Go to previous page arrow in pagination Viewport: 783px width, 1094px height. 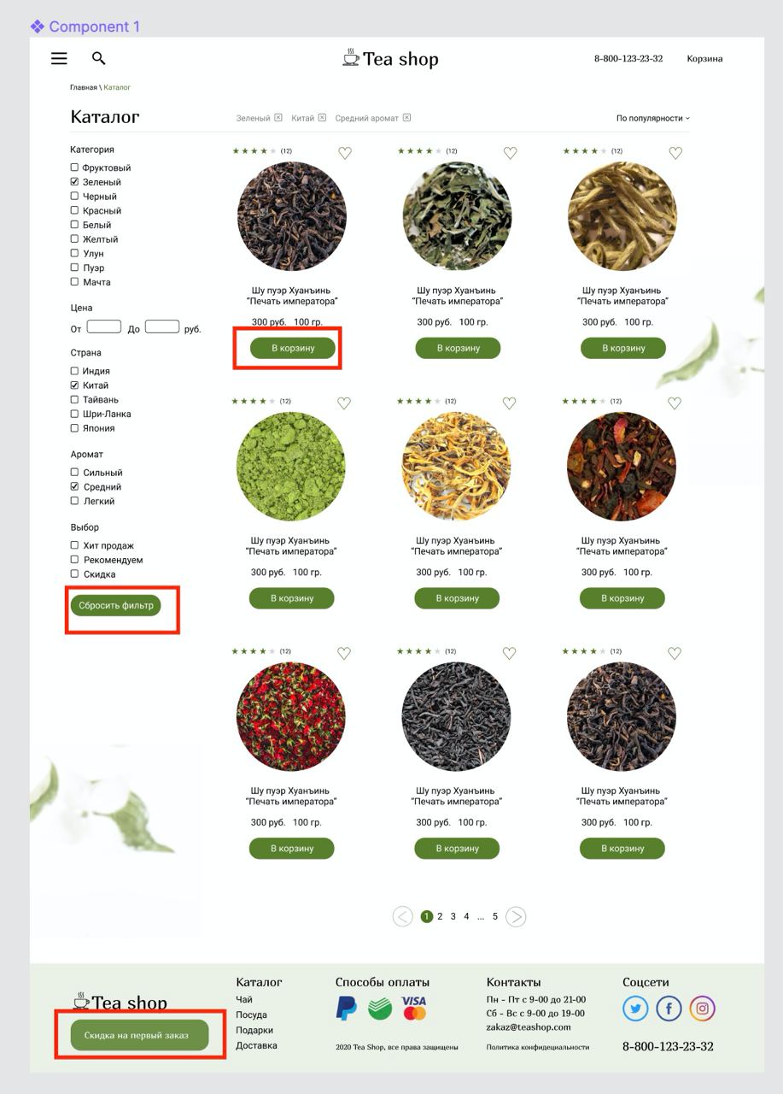click(403, 916)
